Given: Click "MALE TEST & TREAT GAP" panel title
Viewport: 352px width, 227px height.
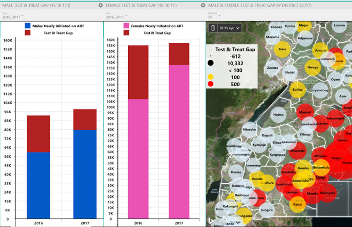Looking at the screenshot, I should (x=36, y=5).
